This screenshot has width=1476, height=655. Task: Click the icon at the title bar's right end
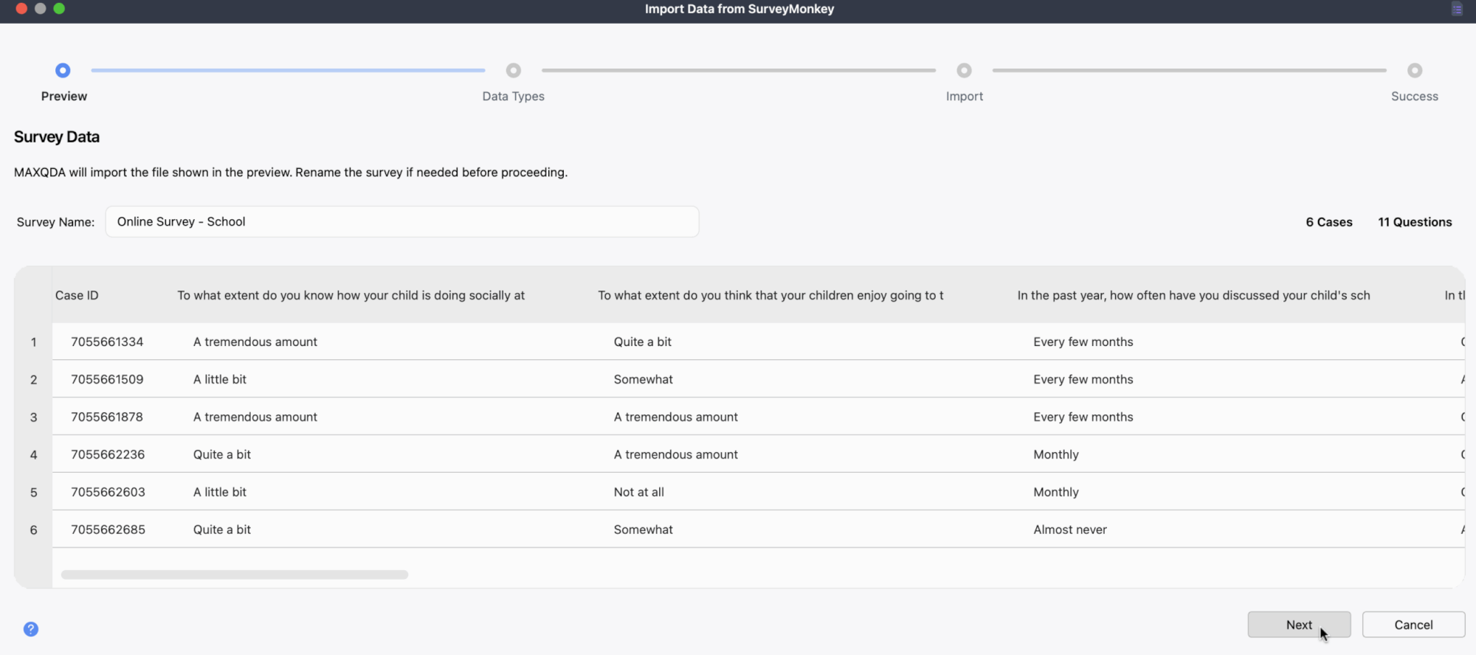click(x=1457, y=9)
